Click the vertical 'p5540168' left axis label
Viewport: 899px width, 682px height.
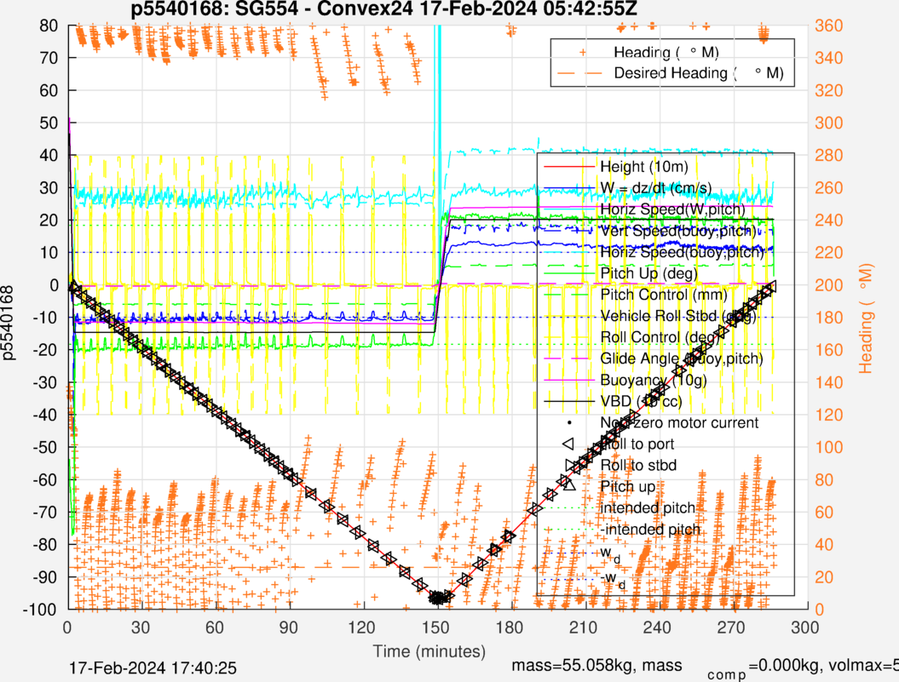(x=8, y=322)
